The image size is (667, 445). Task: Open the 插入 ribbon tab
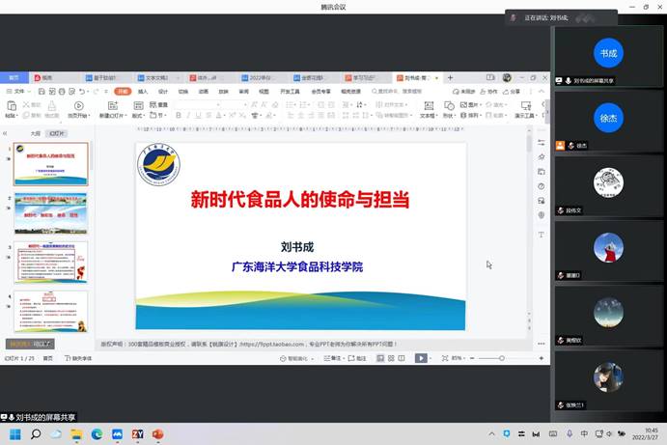click(143, 92)
